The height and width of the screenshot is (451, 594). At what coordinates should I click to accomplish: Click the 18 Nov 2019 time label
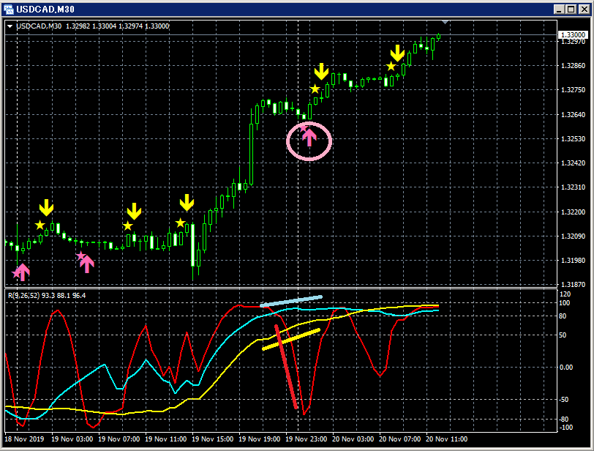[24, 439]
